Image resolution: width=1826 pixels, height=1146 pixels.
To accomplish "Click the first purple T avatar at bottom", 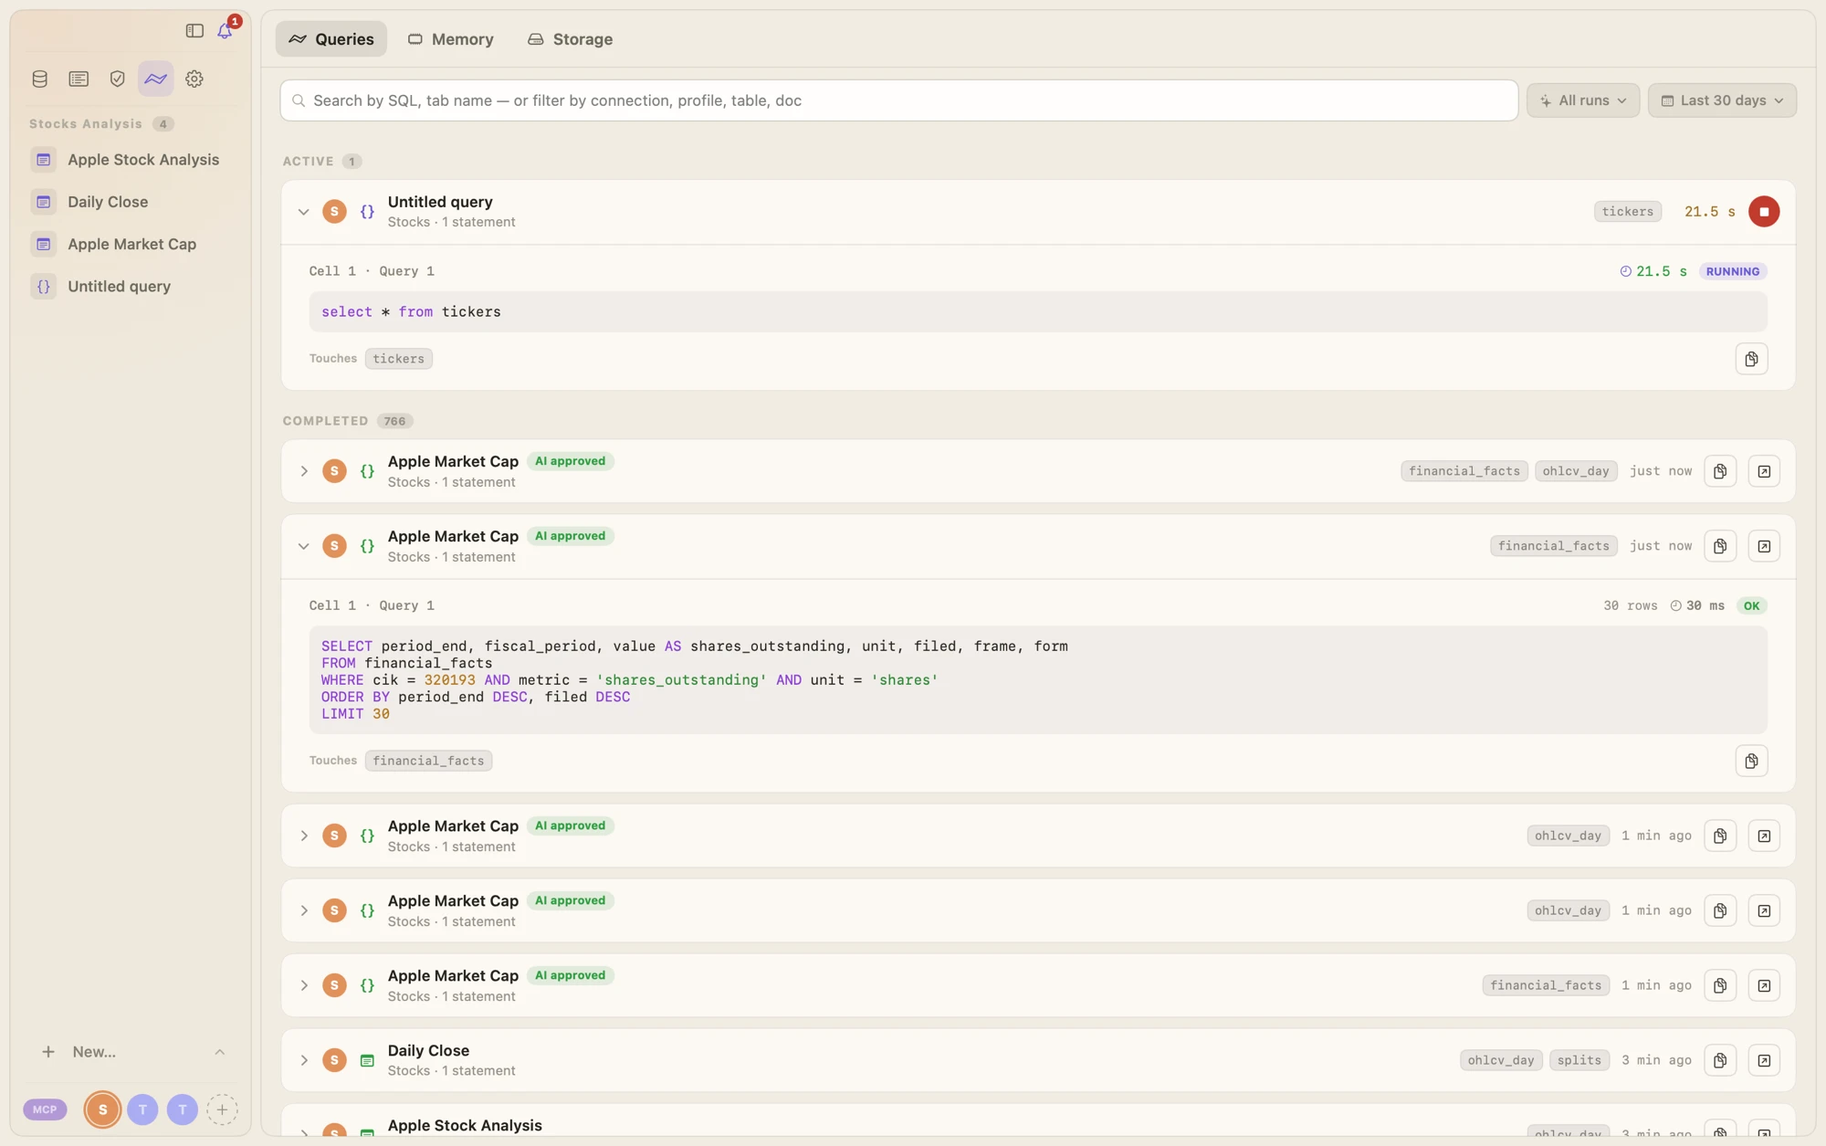I will pyautogui.click(x=142, y=1109).
